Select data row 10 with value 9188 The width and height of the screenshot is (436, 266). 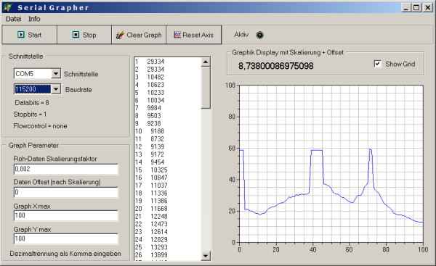(168, 131)
